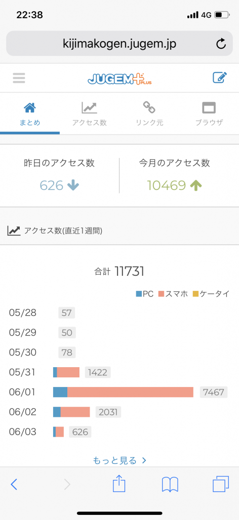Tap もっと見る link to expand

point(119,460)
